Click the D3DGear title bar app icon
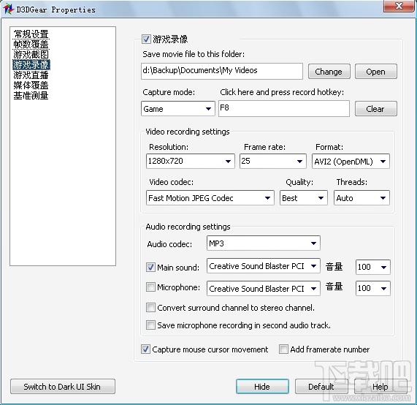The image size is (417, 405). click(8, 9)
